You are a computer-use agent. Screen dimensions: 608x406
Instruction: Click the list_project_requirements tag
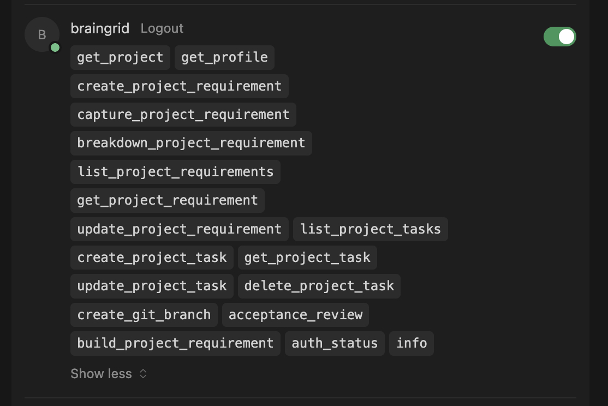point(175,172)
